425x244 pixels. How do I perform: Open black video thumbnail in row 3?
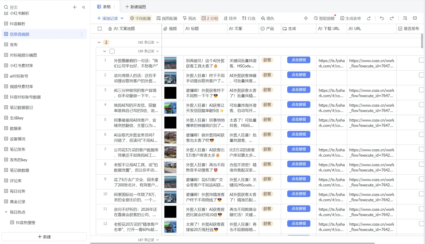click(170, 93)
